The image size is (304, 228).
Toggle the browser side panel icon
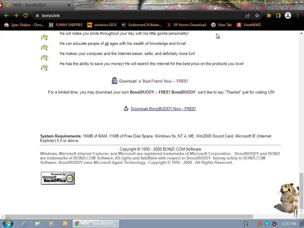point(278,15)
